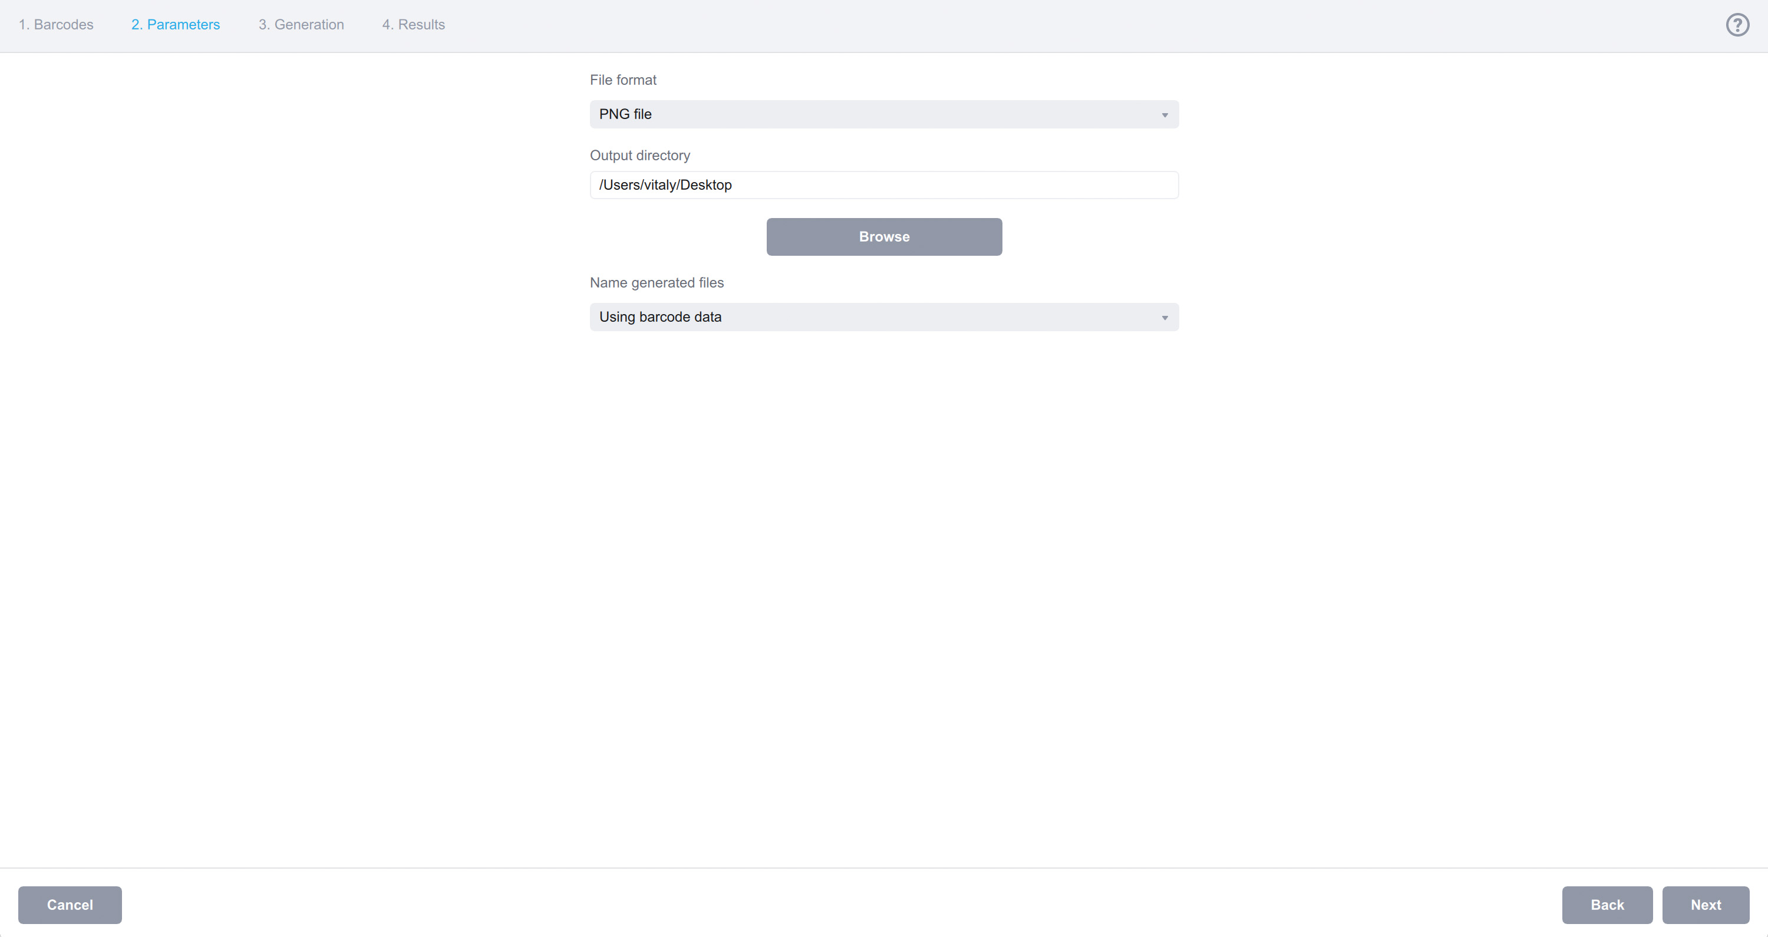Viewport: 1768px width, 937px height.
Task: Click the help question mark icon
Action: coord(1737,25)
